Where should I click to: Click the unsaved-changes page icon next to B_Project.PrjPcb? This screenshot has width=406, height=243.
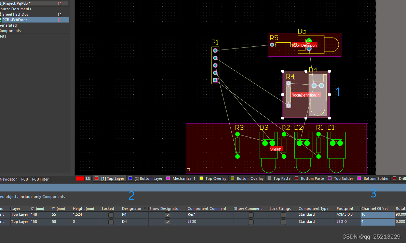pyautogui.click(x=59, y=3)
